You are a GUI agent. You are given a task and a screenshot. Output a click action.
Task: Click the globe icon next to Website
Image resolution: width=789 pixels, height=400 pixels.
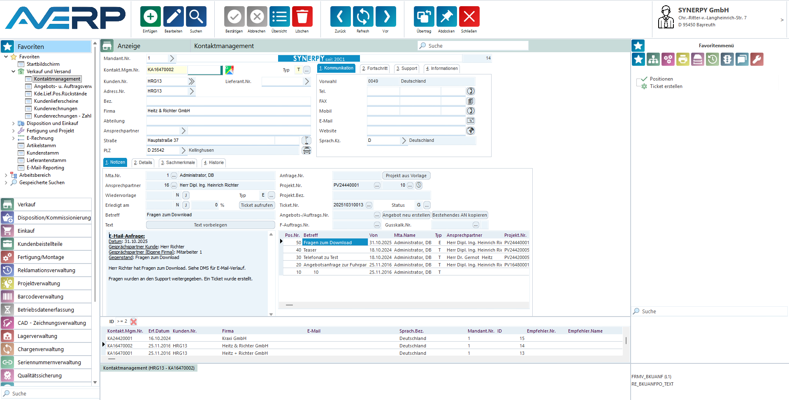click(471, 131)
